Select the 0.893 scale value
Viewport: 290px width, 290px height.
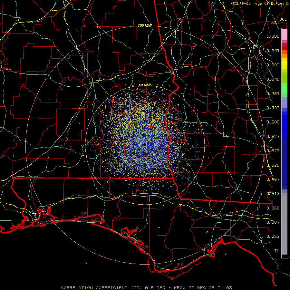[273, 65]
